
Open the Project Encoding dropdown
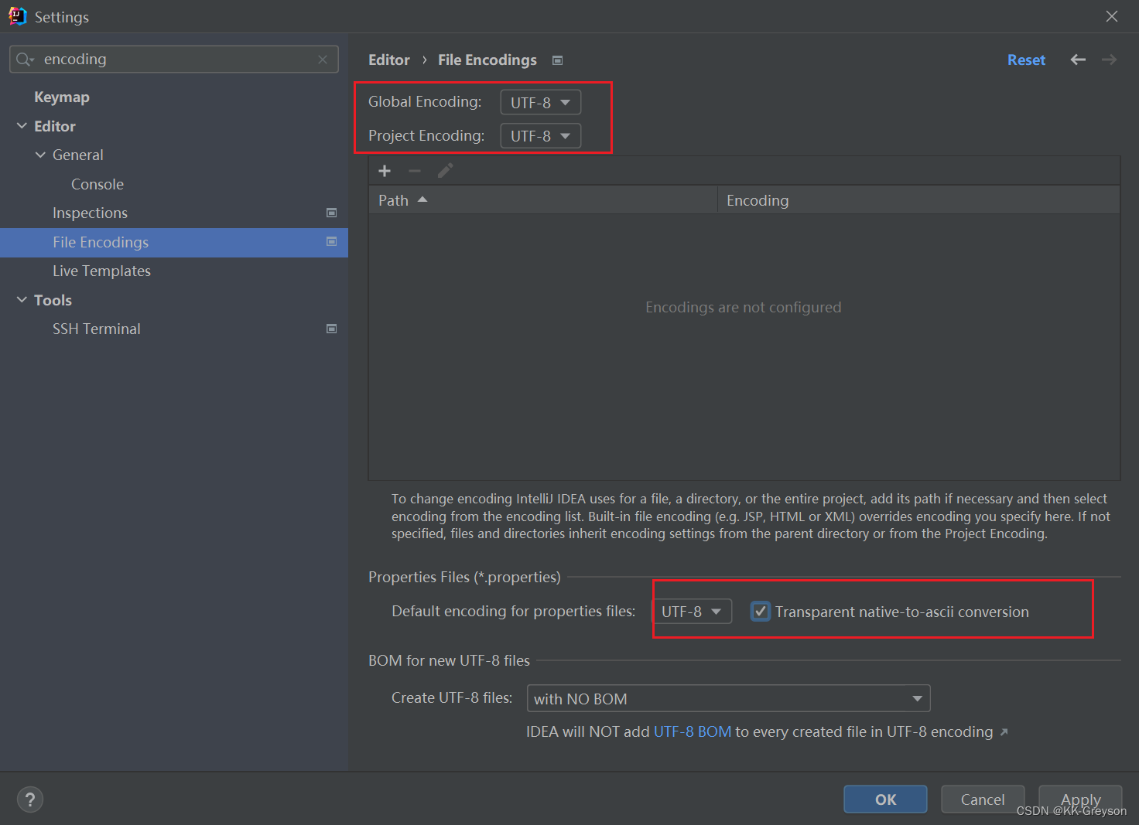coord(541,136)
